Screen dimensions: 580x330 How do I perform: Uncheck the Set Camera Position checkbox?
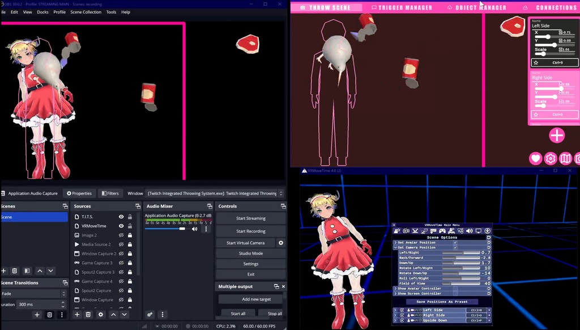[x=455, y=248]
